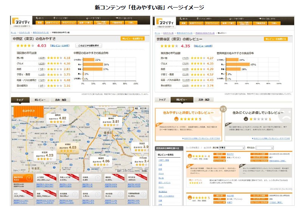This screenshot has height=210, width=304.
Task: Open the (116件) link in 世田谷区 電車・バスの便利さ row
Action: tap(186, 80)
